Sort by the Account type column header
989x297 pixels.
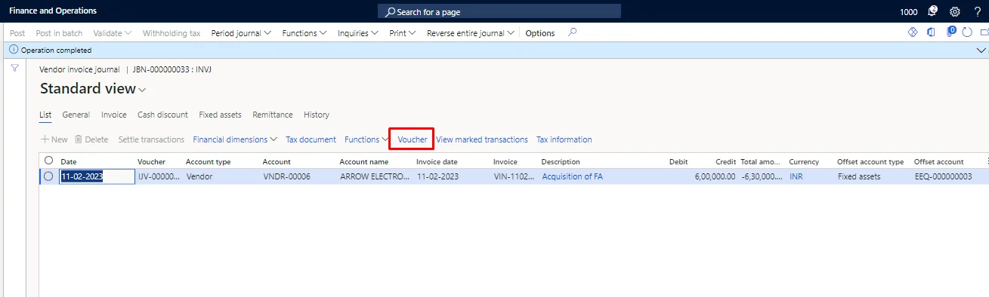pos(209,161)
